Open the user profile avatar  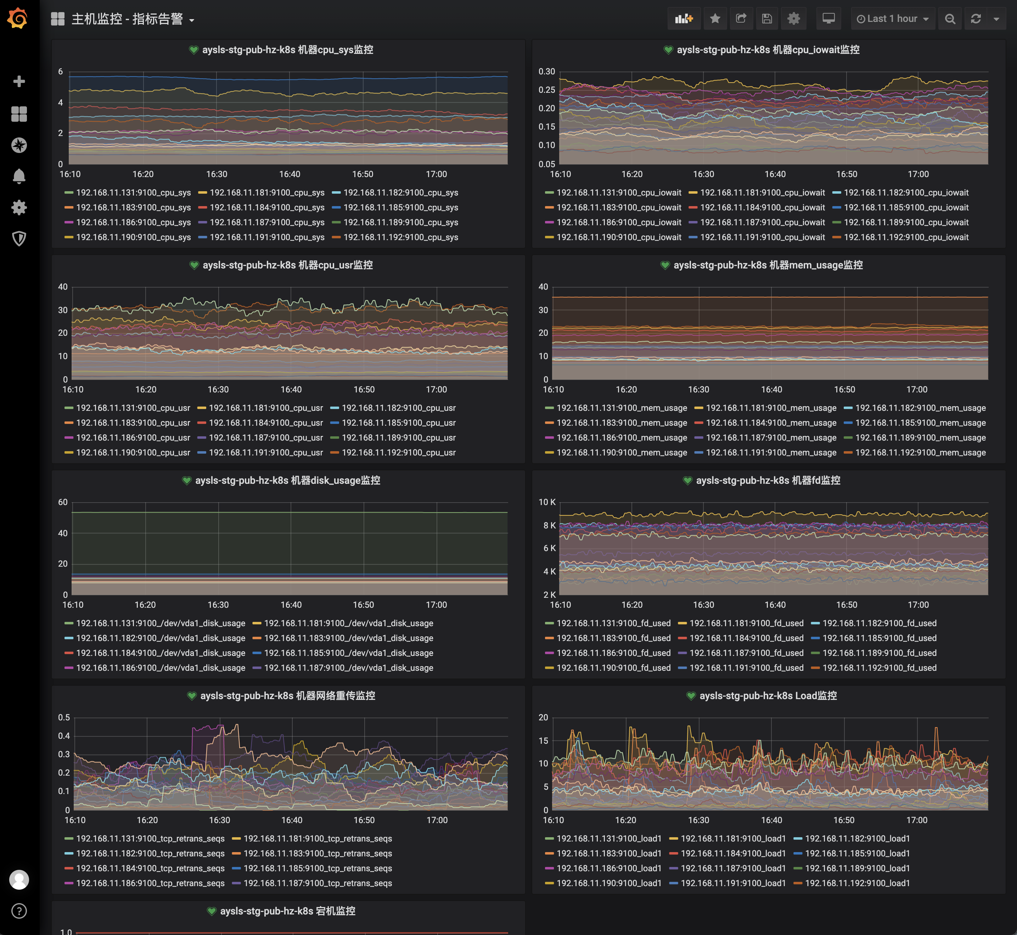pyautogui.click(x=19, y=880)
